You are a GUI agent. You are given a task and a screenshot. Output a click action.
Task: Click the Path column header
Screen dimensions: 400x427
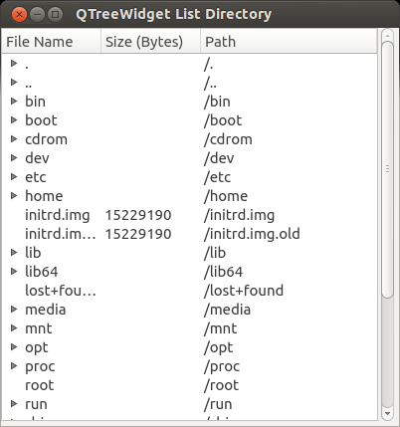(289, 41)
